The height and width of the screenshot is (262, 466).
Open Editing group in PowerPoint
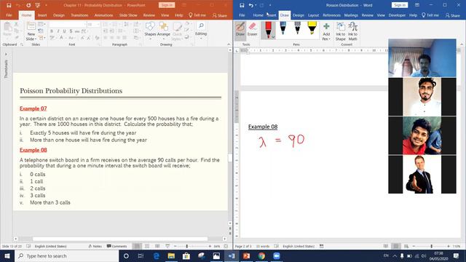click(201, 31)
